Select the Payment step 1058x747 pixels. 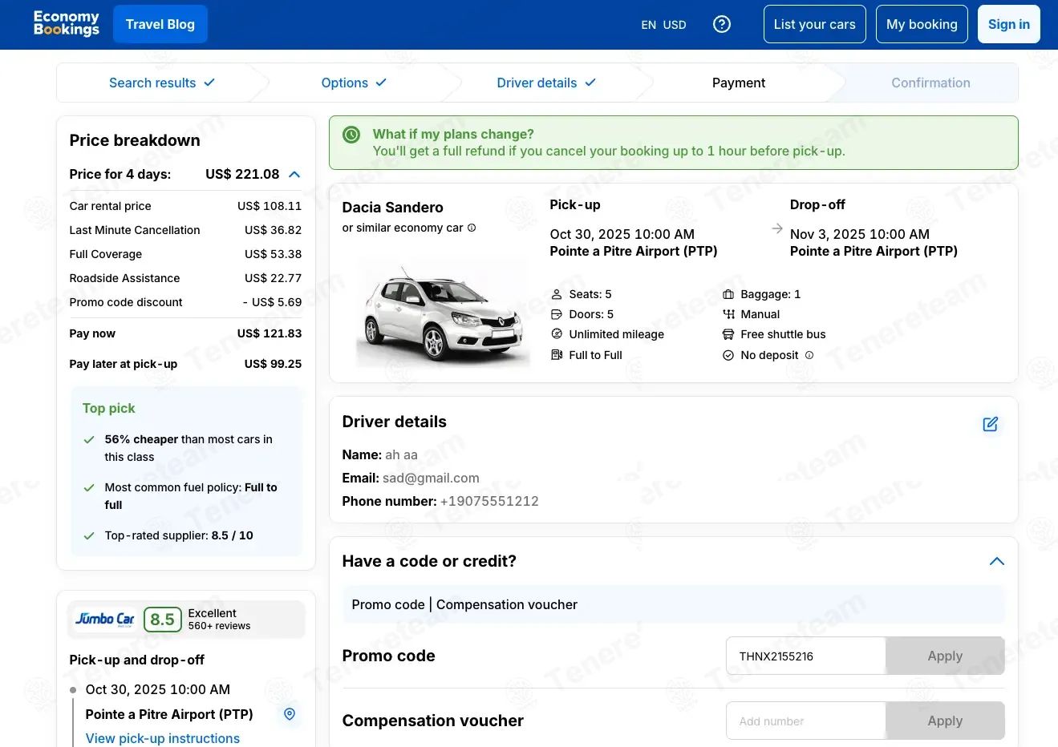(x=739, y=83)
